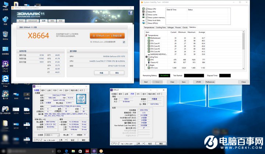Click the Voltages lightning icon in AIDA64 list
Screen dimensions: 265x154
coord(146,65)
